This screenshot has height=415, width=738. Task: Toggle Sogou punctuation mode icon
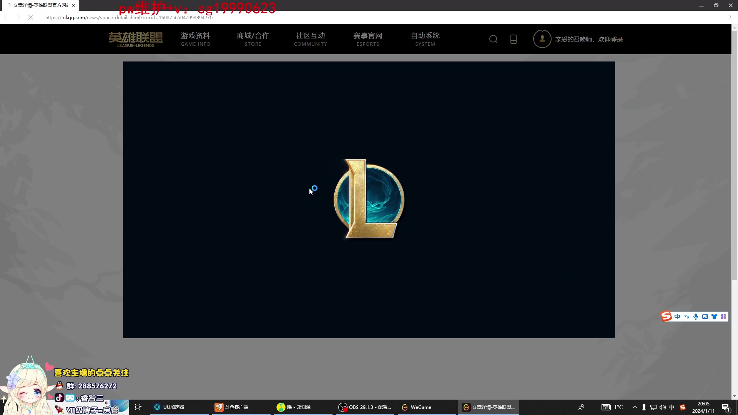pyautogui.click(x=686, y=317)
